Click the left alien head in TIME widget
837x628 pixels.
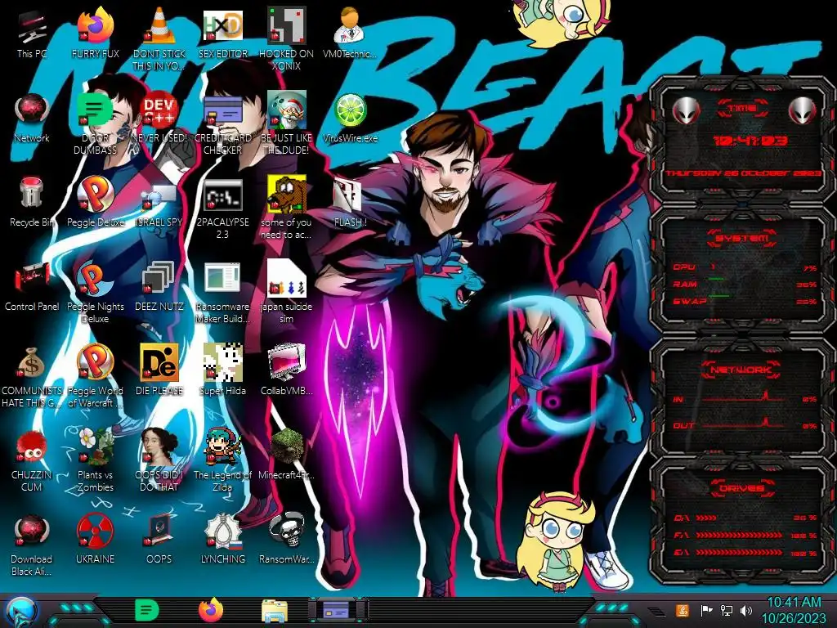[686, 111]
